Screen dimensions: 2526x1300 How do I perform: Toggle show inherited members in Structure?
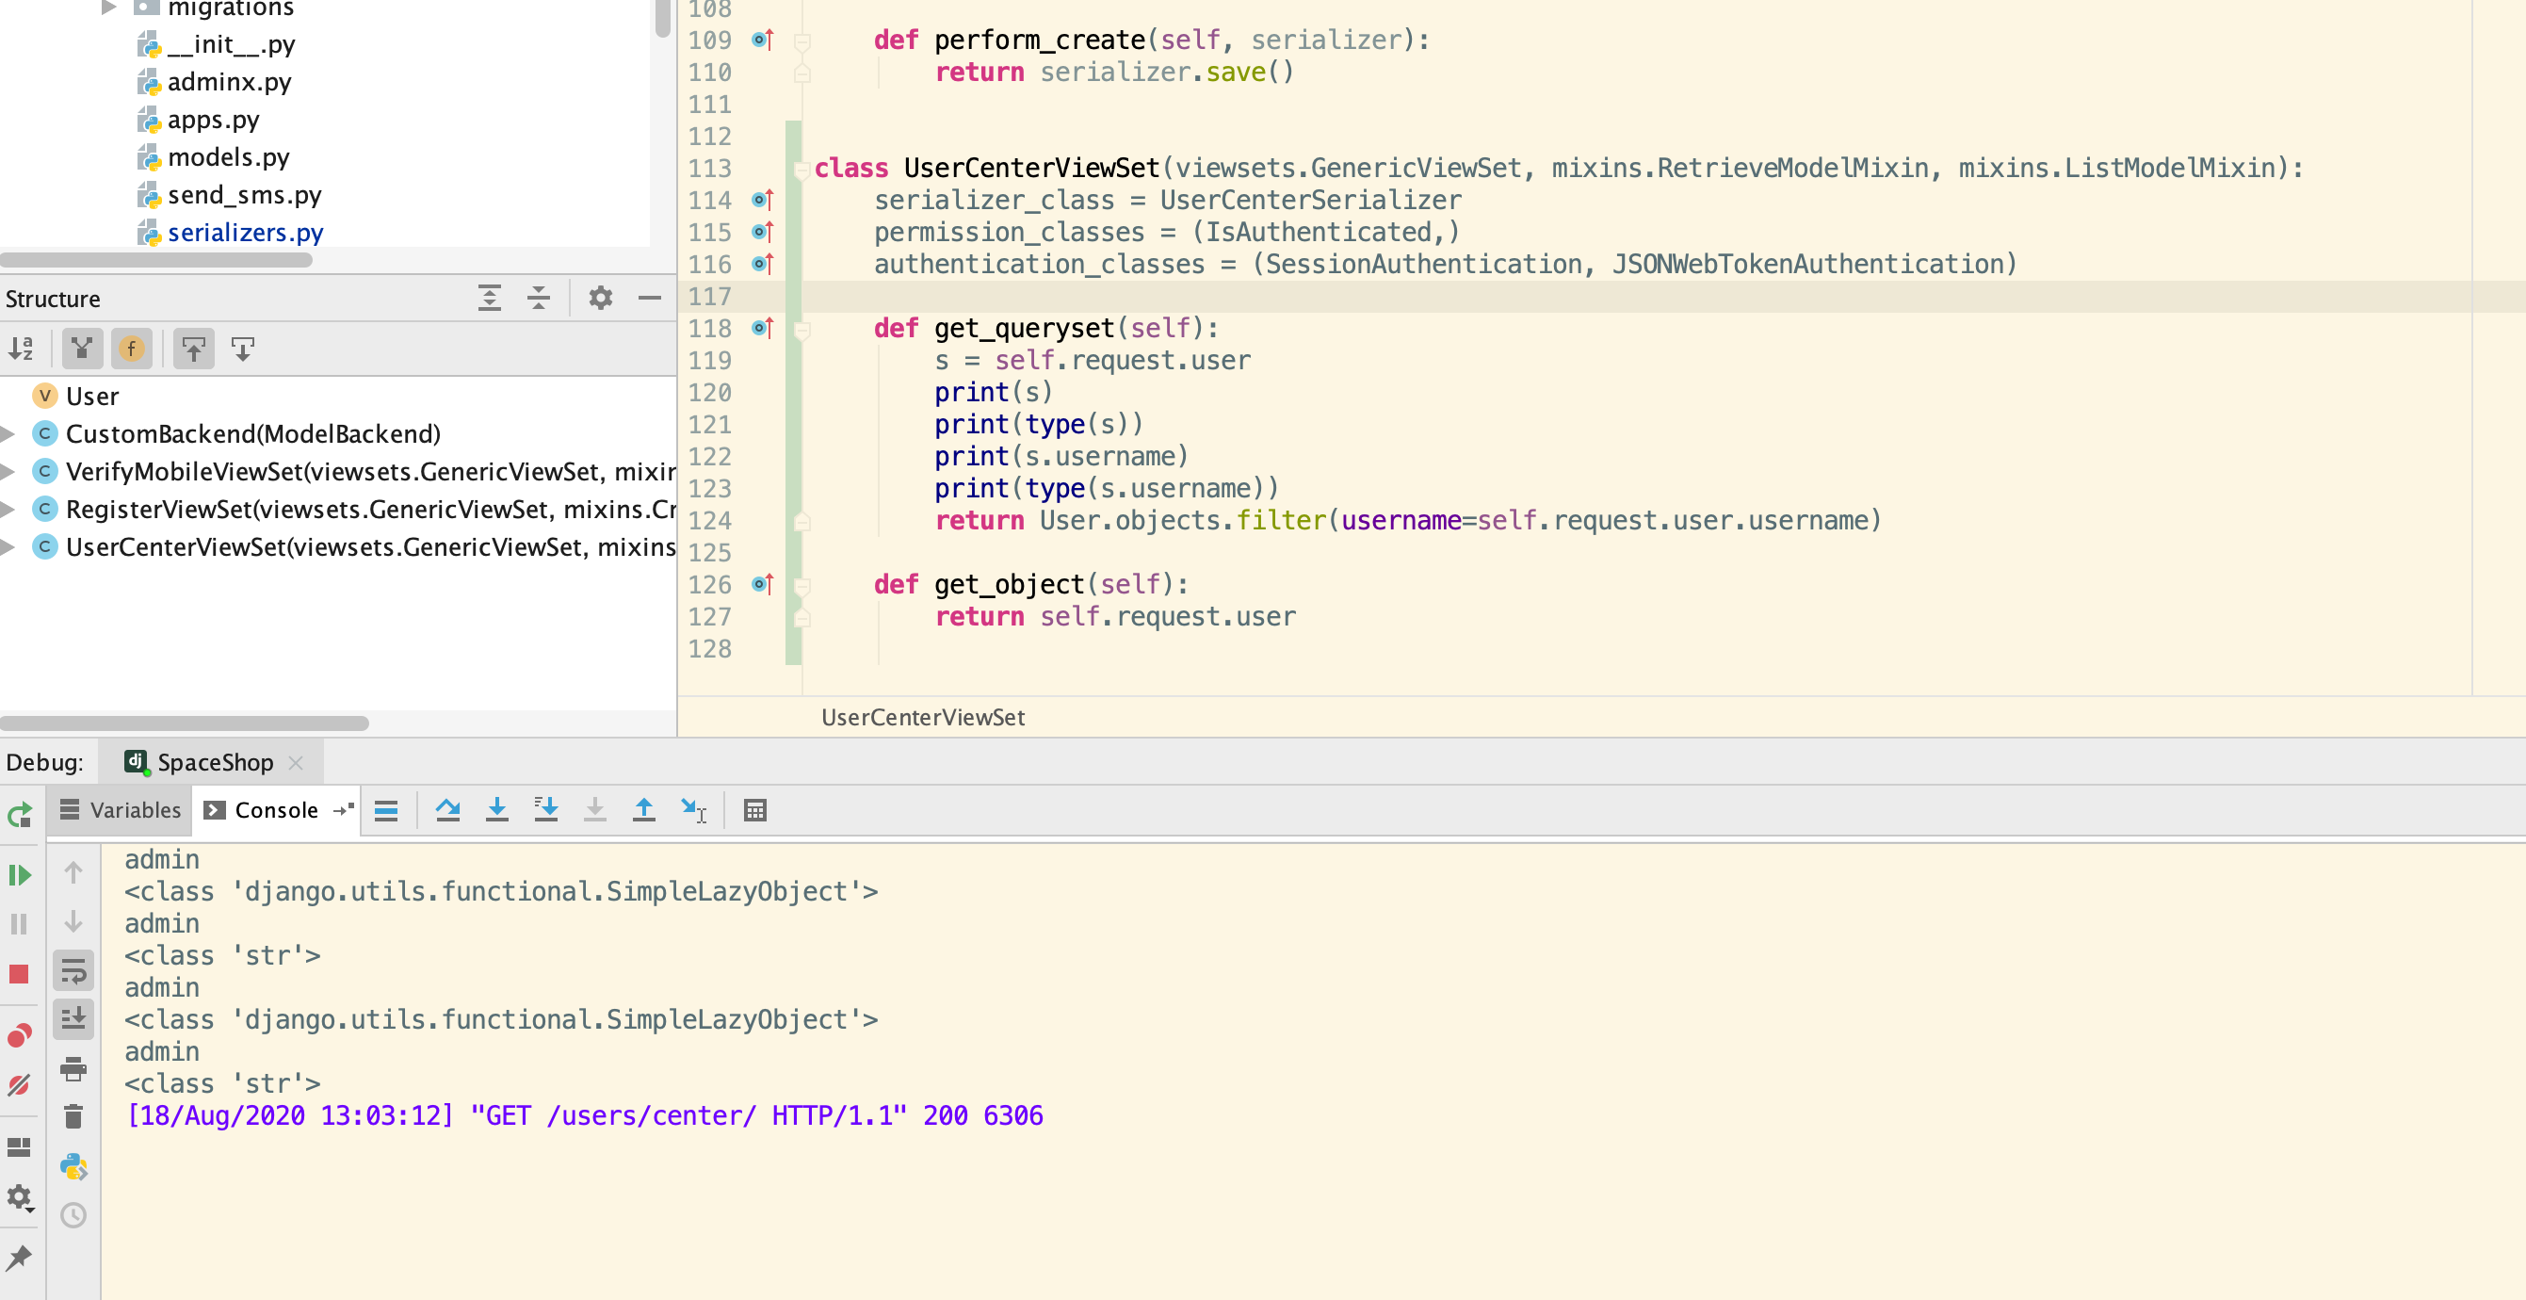click(82, 349)
